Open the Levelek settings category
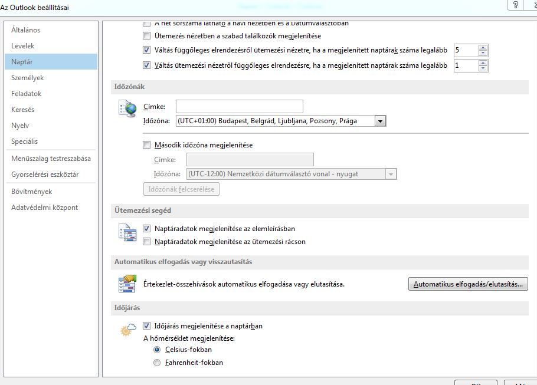This screenshot has height=385, width=537. (x=51, y=46)
